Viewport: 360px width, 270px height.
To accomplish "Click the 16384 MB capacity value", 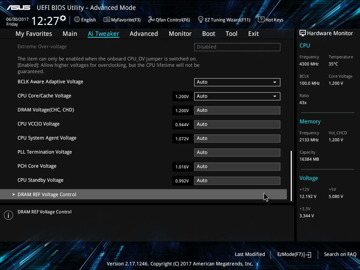I will coord(309,159).
